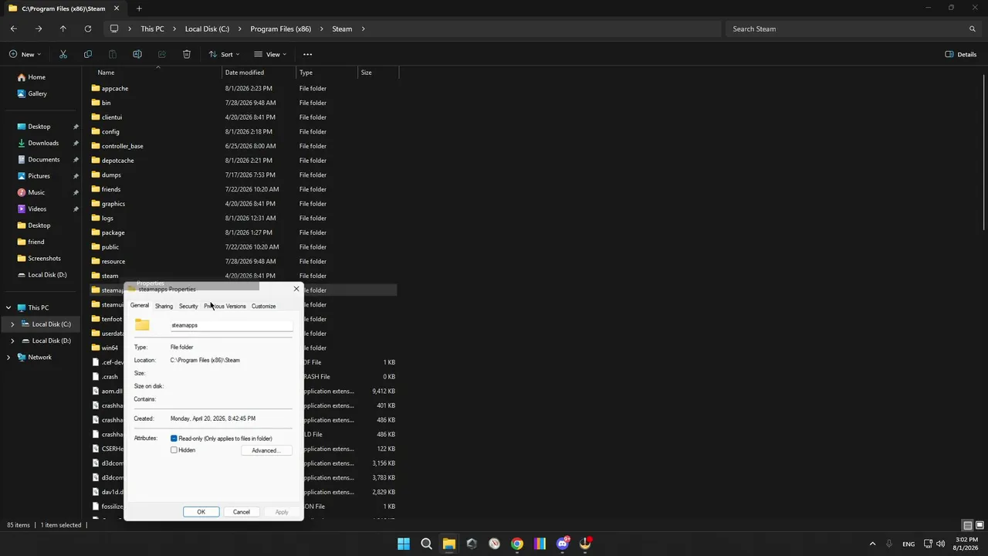The image size is (988, 556).
Task: Click OK in Properties dialog
Action: [201, 512]
